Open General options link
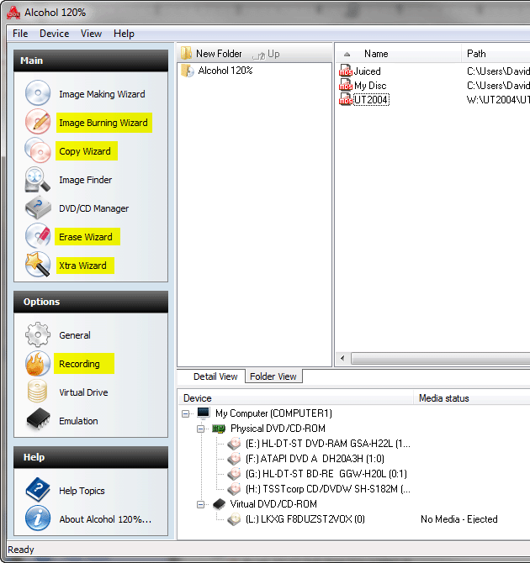 click(x=75, y=335)
